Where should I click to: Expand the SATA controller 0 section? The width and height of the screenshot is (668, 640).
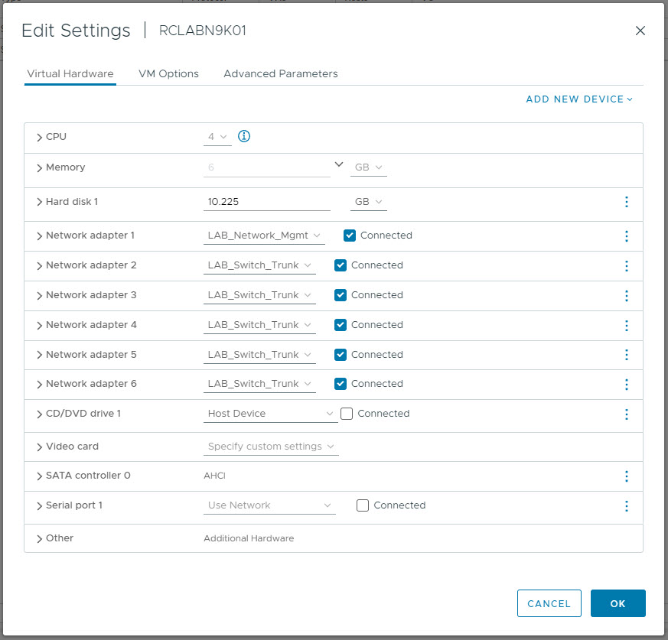click(x=39, y=476)
